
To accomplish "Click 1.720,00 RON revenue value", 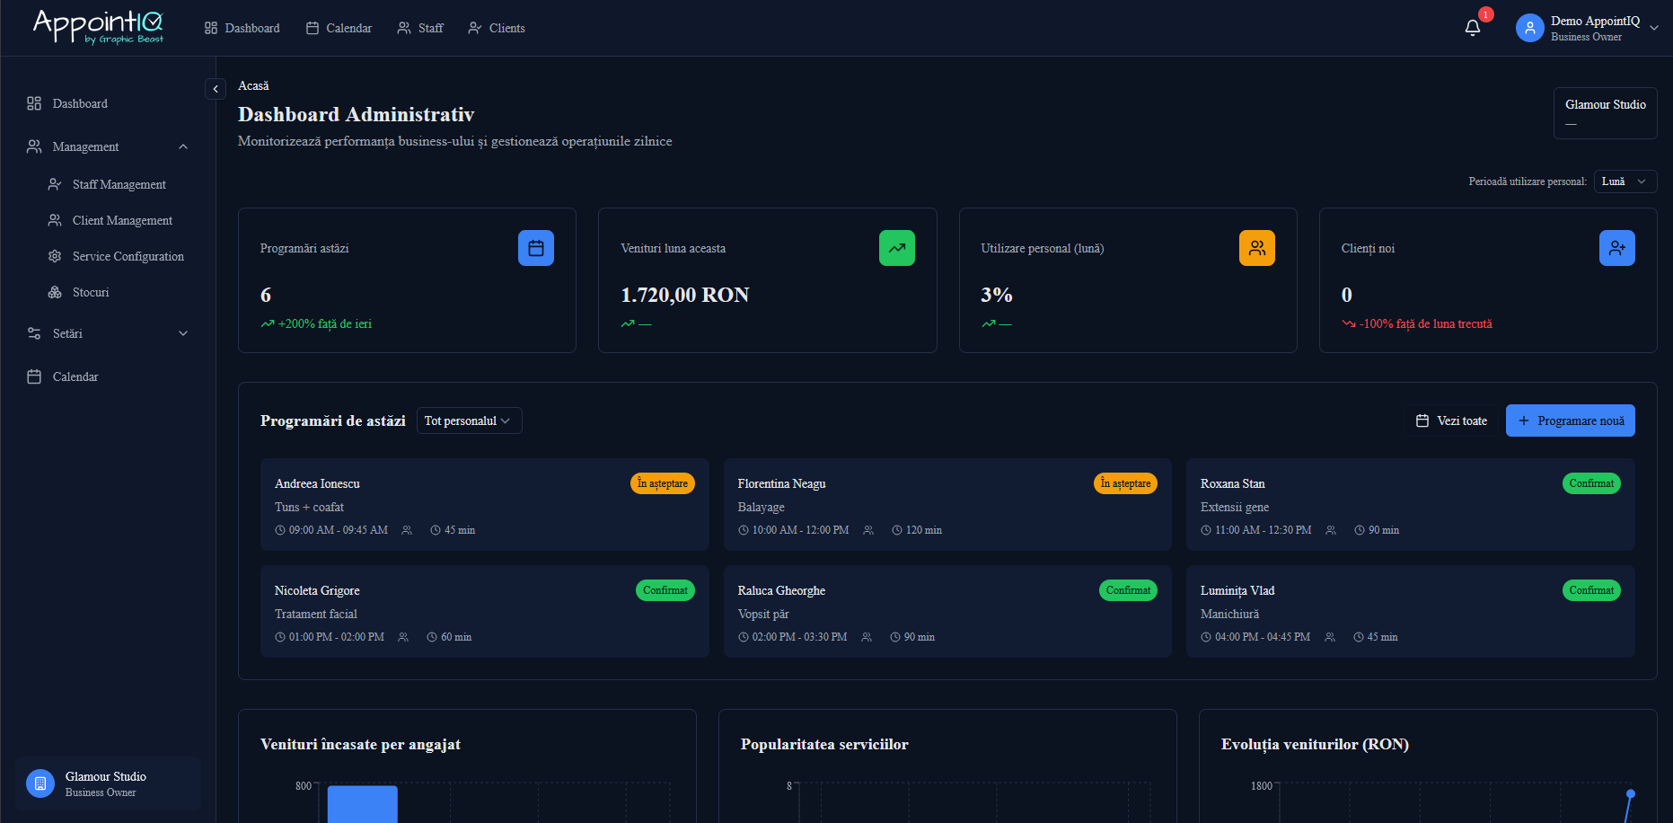I will (685, 295).
